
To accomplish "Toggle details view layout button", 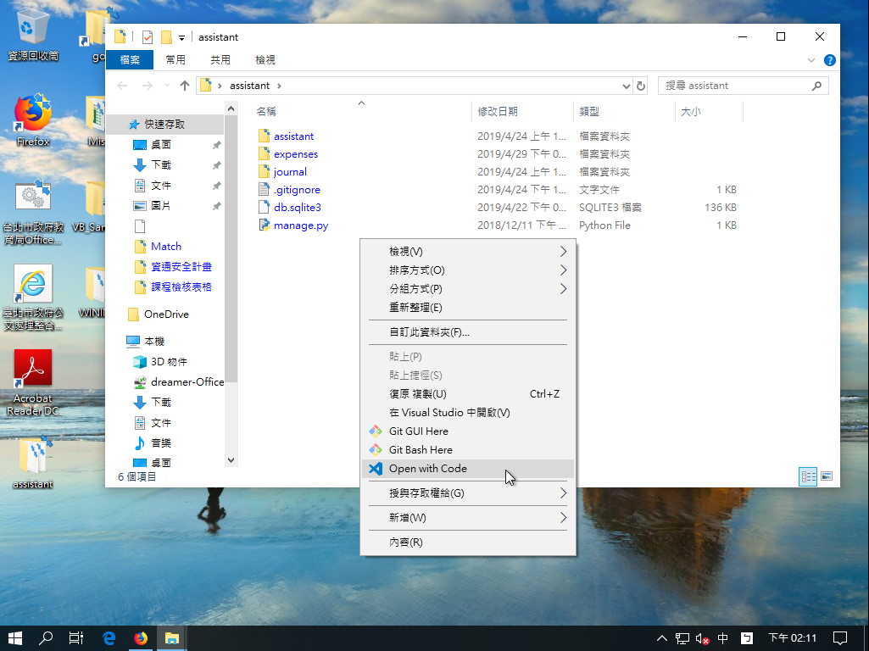I will 808,476.
